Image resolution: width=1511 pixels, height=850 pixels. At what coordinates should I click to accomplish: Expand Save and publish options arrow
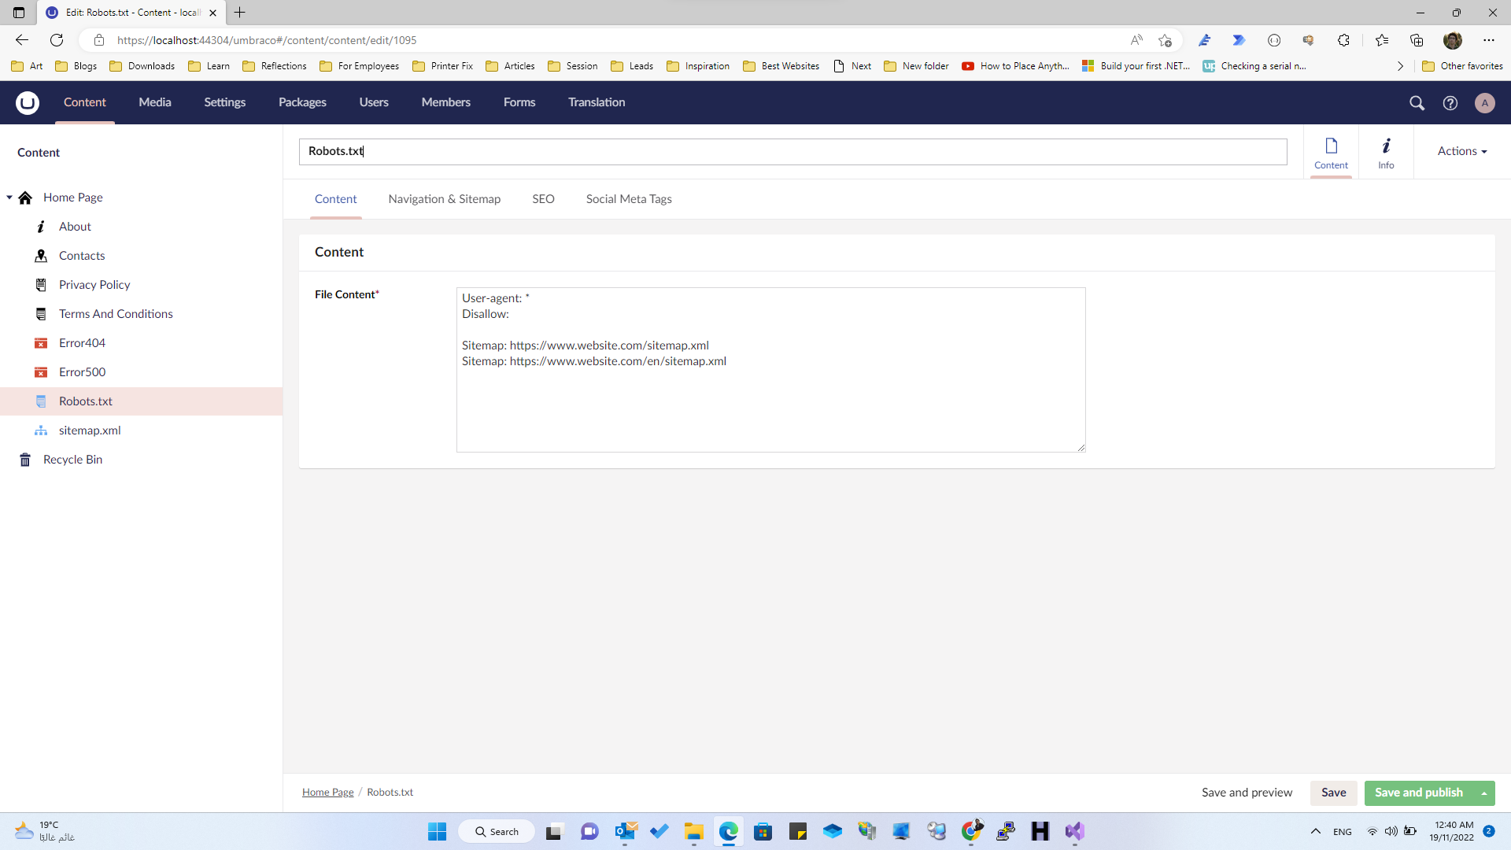pyautogui.click(x=1484, y=793)
